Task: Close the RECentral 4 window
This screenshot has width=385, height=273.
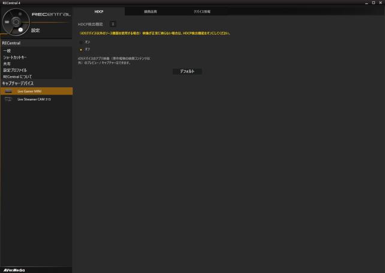Action: point(380,3)
